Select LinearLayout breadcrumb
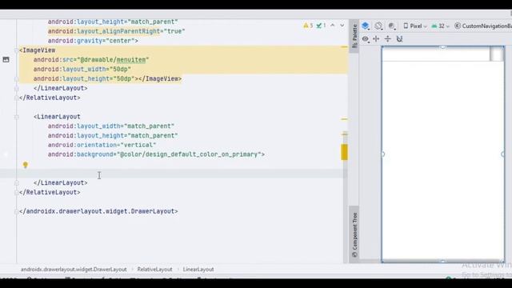This screenshot has height=288, width=512. click(198, 270)
